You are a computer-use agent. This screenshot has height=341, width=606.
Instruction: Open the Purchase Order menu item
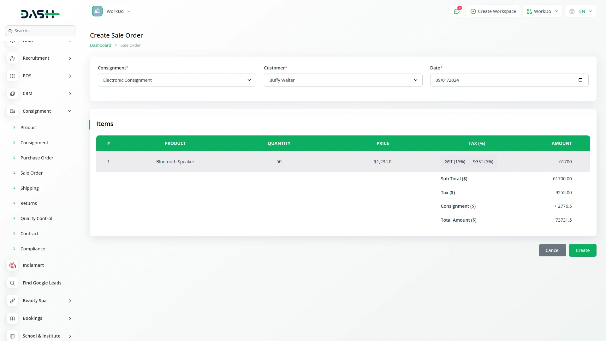tap(37, 158)
